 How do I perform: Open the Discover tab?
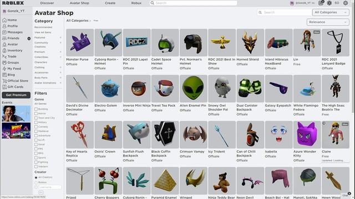point(47,3)
